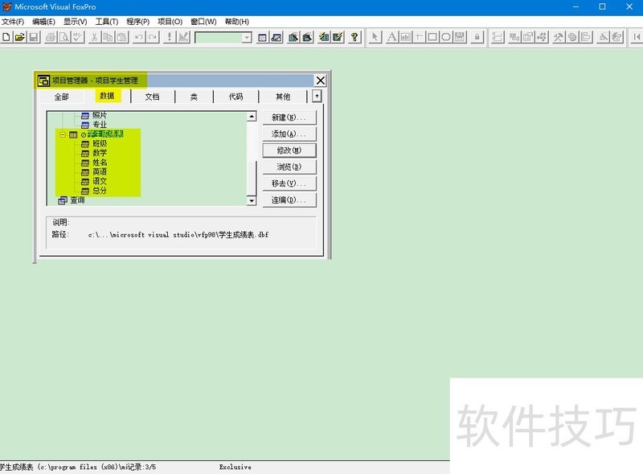Click the 修改(M) button
This screenshot has width=643, height=474.
click(289, 150)
